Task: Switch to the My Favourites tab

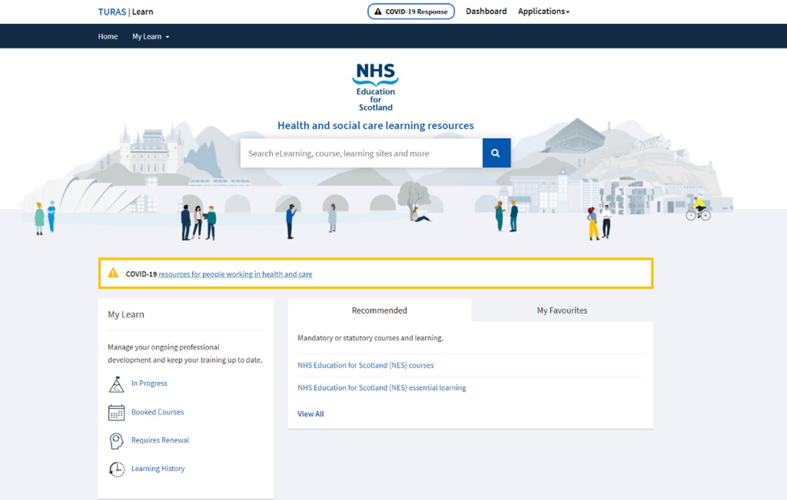Action: click(x=561, y=310)
